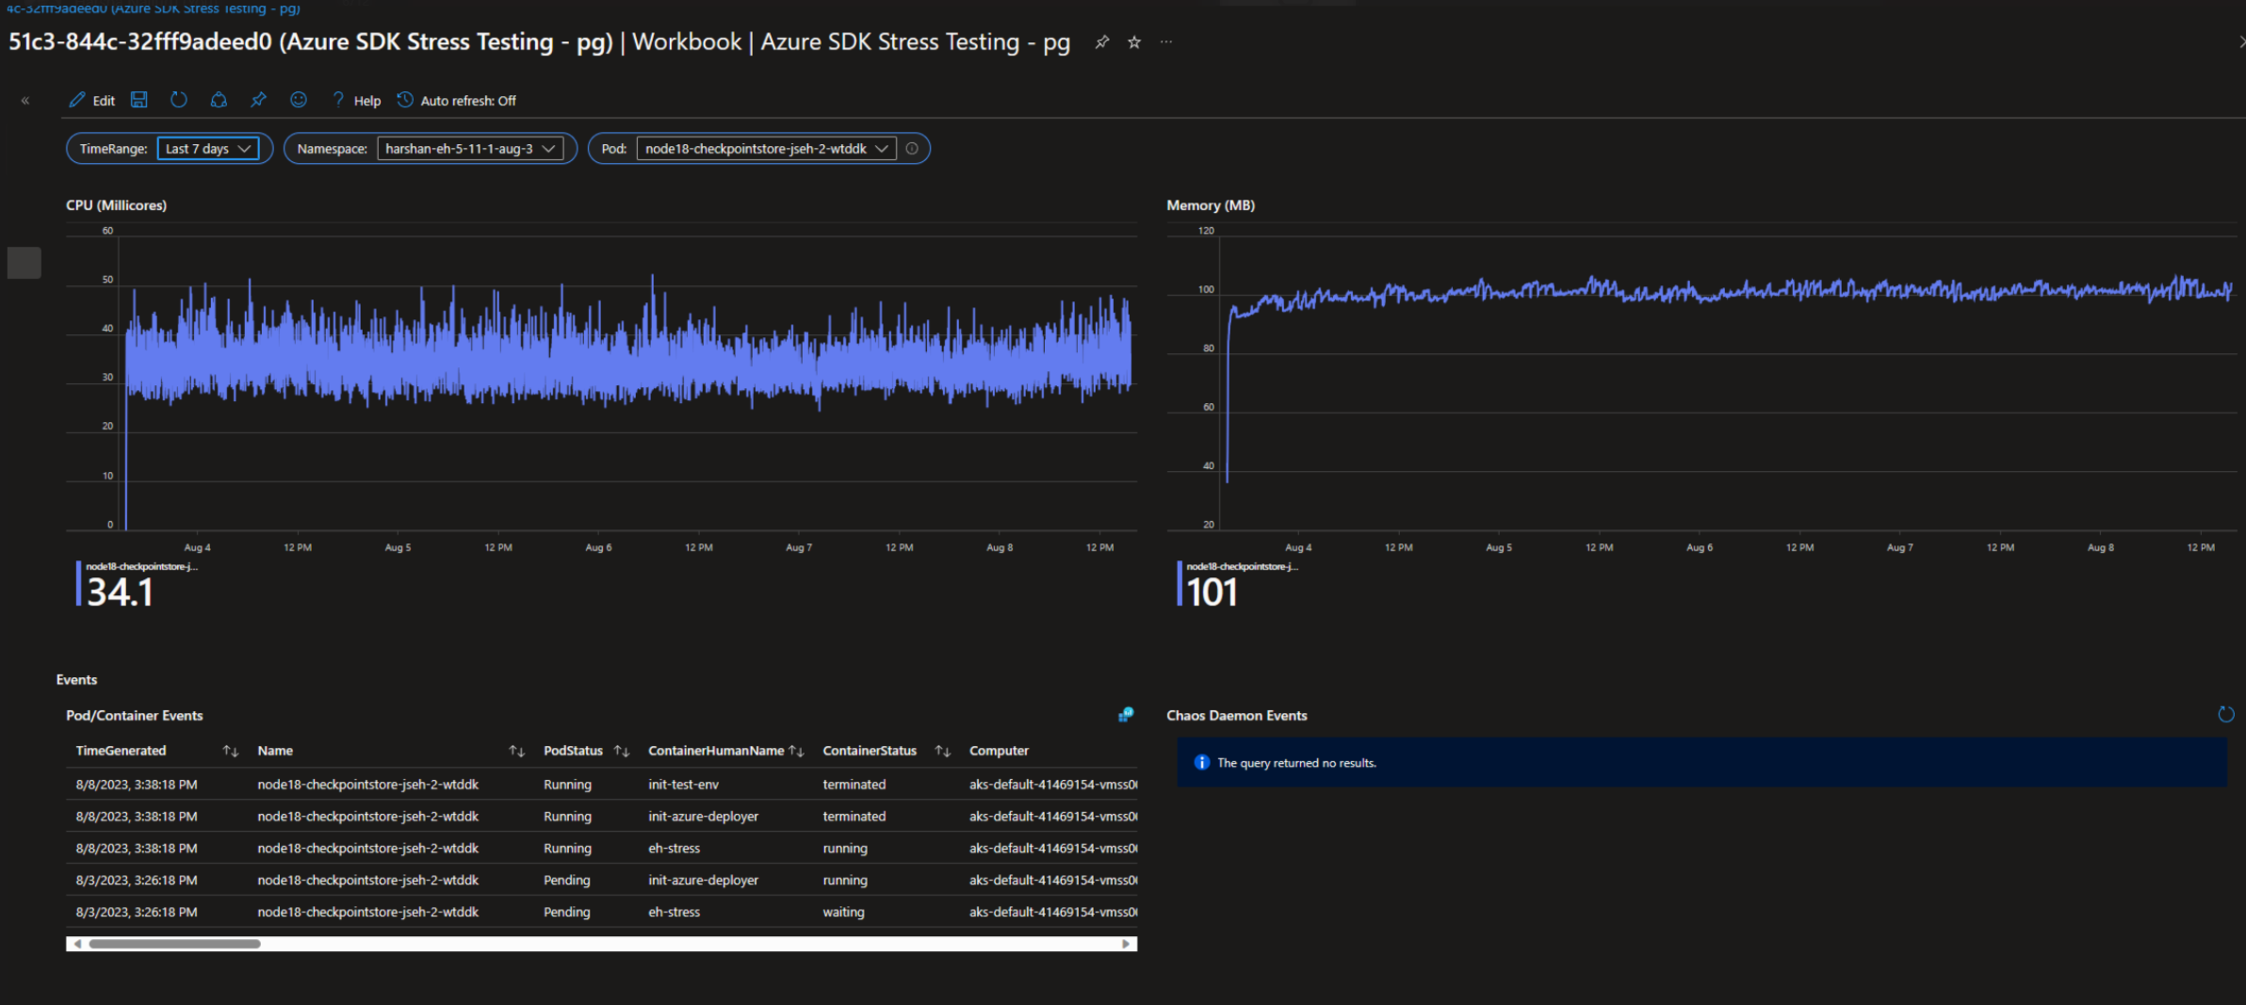Pin the workbook via the toolbar pushpin icon
2246x1005 pixels.
(x=258, y=100)
